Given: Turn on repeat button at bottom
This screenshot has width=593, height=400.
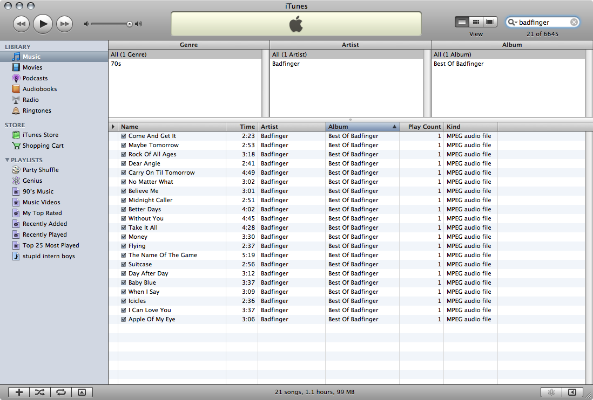Looking at the screenshot, I should tap(61, 392).
